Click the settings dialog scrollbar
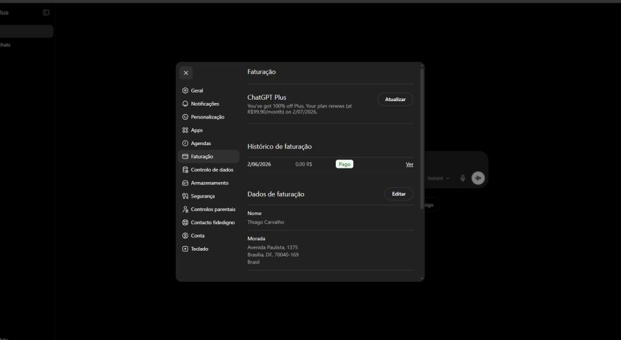This screenshot has height=340, width=621. pyautogui.click(x=422, y=139)
